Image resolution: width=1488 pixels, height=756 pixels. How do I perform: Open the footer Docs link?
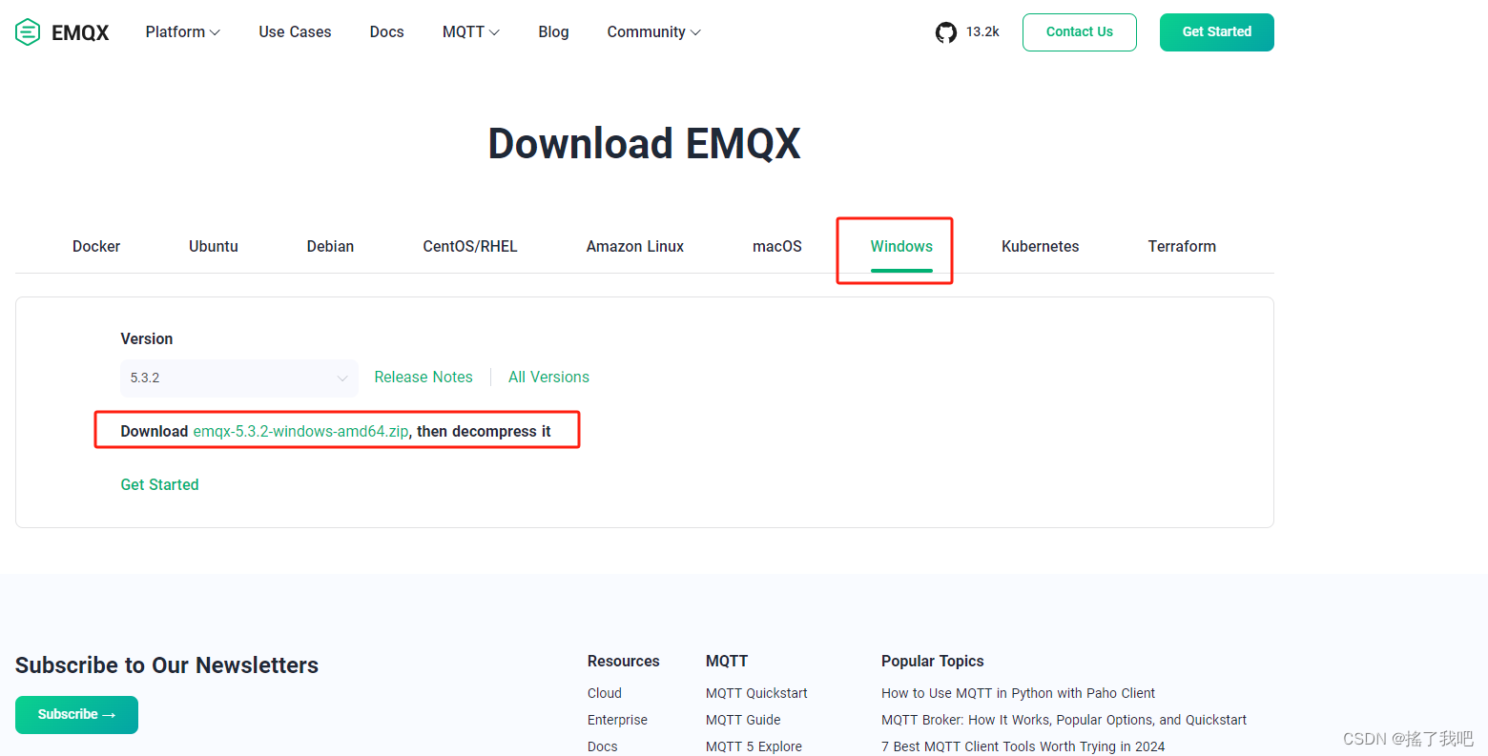[x=603, y=746]
